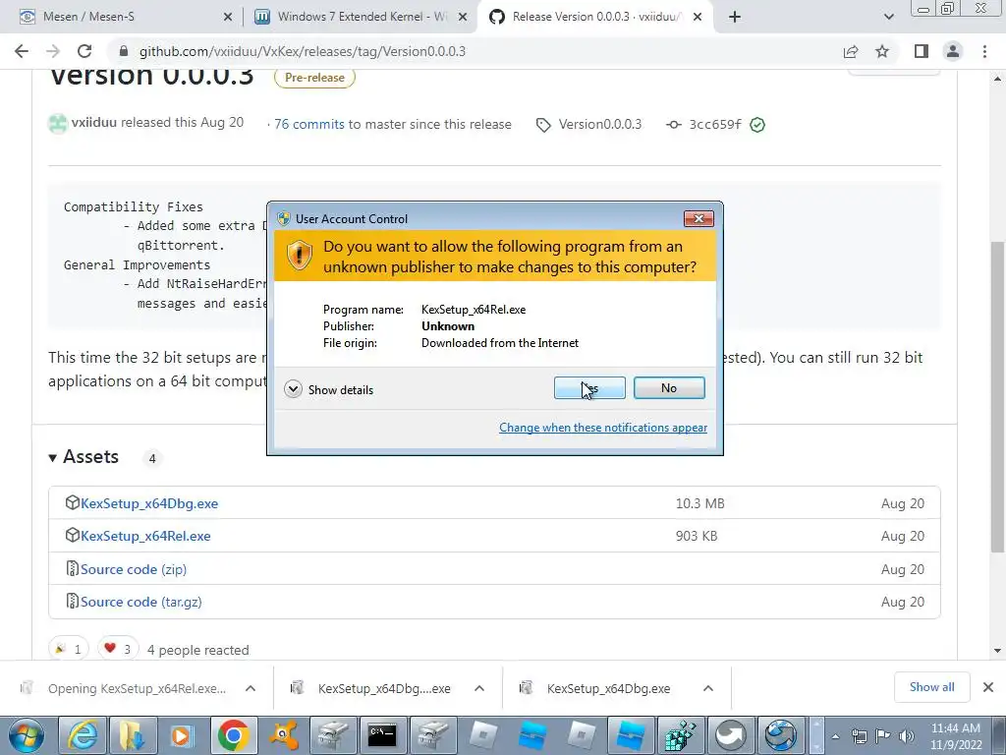Switch to Windows 7 Extended Kernel tab
Viewport: 1006px width, 755px height.
pos(363,17)
